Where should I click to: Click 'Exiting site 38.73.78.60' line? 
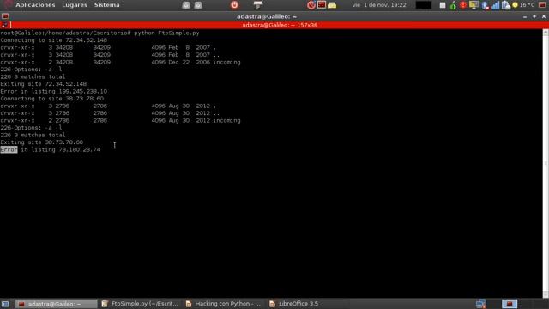[42, 142]
